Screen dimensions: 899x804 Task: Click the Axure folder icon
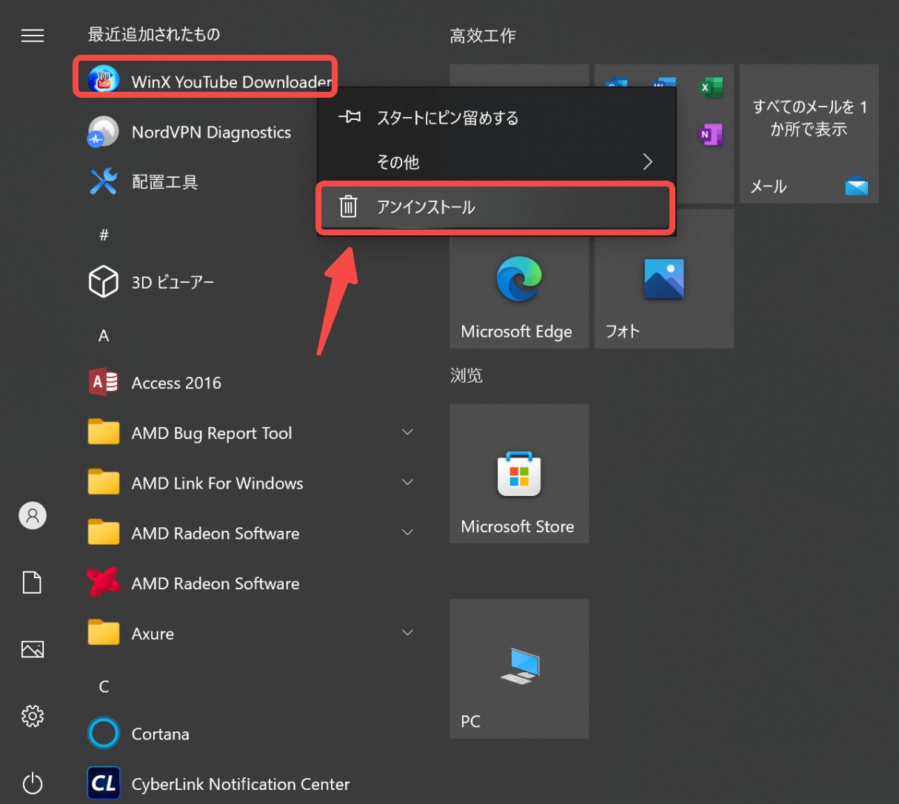click(104, 633)
